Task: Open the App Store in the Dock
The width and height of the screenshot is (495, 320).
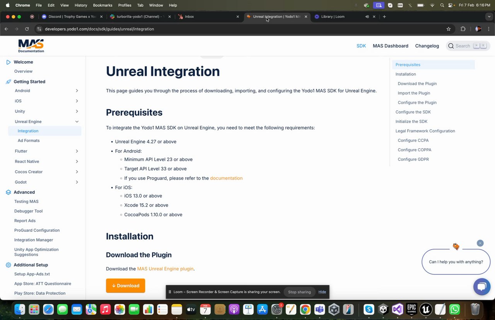Action: [x=263, y=309]
